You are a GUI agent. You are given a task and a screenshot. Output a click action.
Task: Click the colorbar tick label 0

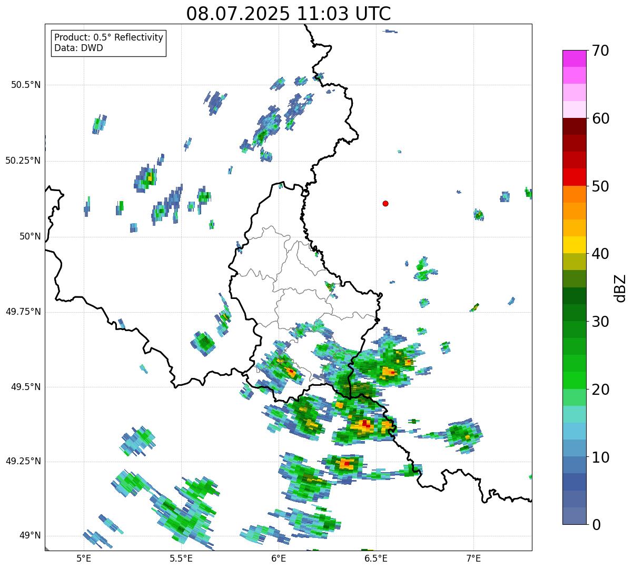596,525
